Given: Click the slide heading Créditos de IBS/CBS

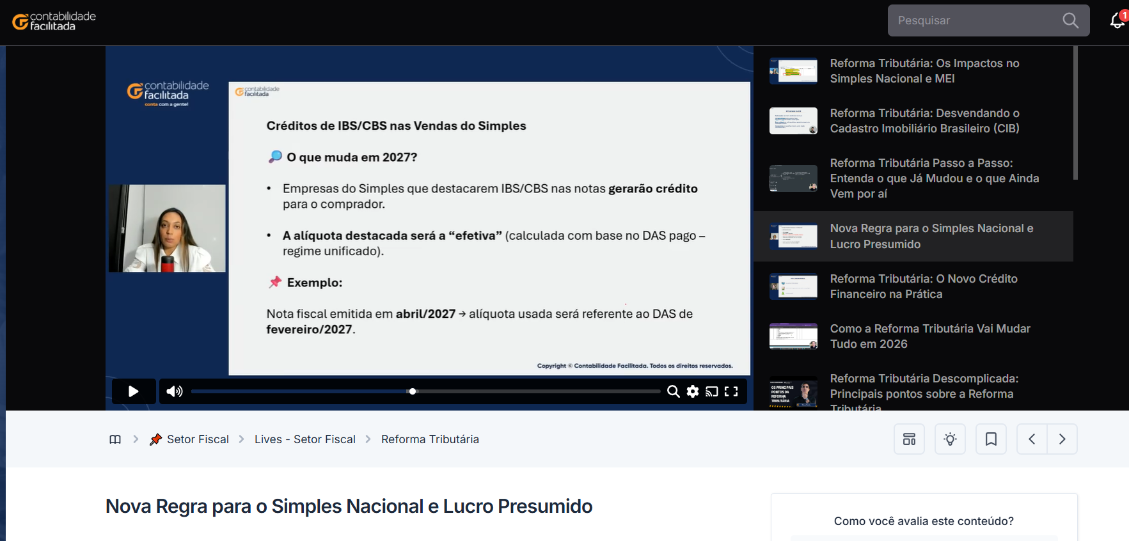Looking at the screenshot, I should click(396, 126).
